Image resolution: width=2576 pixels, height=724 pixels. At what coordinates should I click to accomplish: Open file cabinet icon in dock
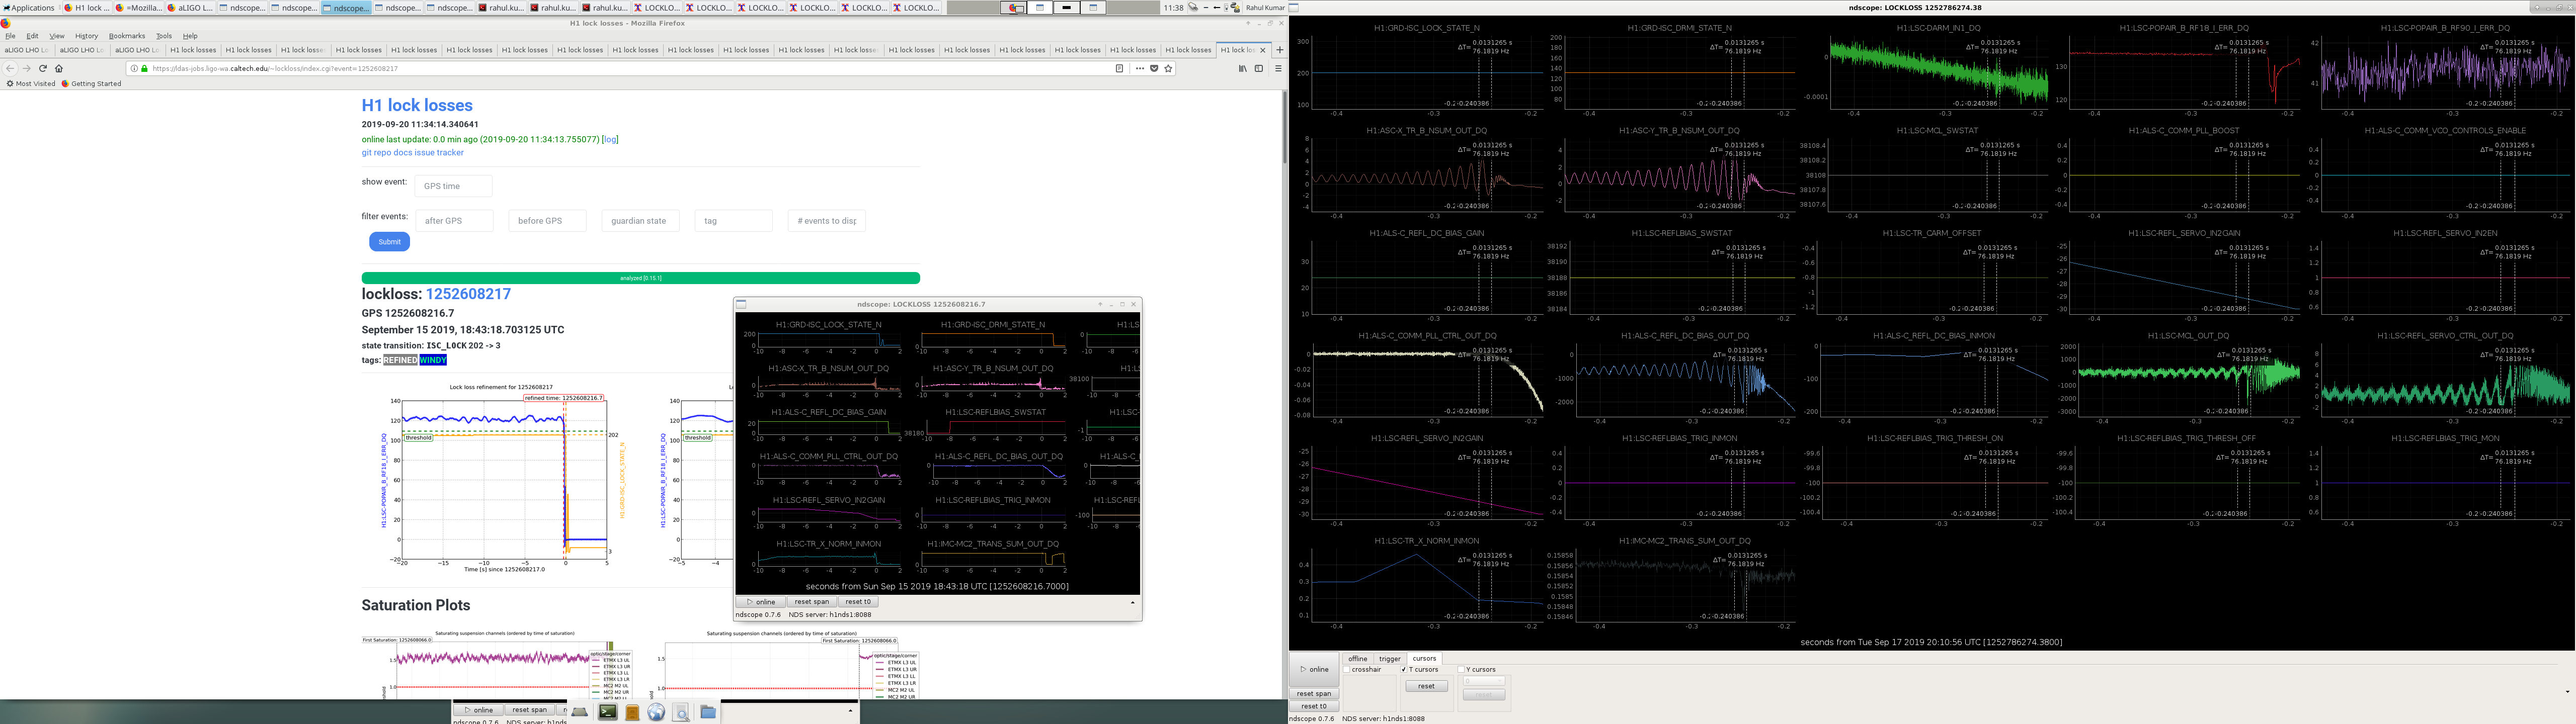(x=632, y=712)
